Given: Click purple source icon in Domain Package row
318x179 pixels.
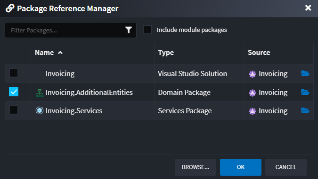Looking at the screenshot, I should click(x=253, y=93).
